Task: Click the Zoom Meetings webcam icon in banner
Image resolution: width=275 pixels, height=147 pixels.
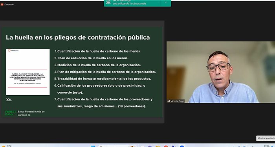Action: tap(108, 2)
